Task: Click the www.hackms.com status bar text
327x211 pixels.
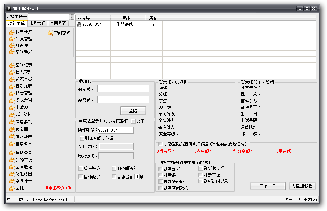Action: click(50, 200)
